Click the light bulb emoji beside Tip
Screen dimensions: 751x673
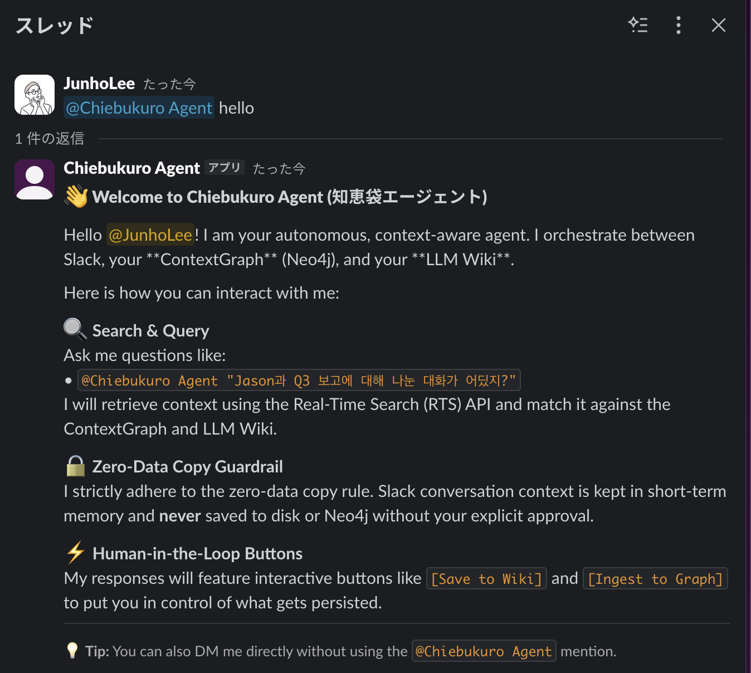coord(72,651)
